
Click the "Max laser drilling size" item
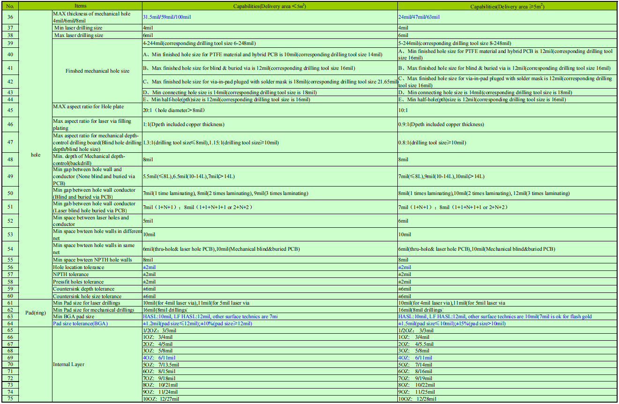[x=97, y=36]
